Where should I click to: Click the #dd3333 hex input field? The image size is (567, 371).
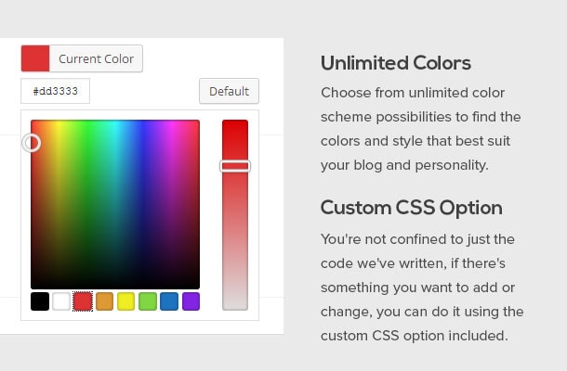(x=56, y=91)
